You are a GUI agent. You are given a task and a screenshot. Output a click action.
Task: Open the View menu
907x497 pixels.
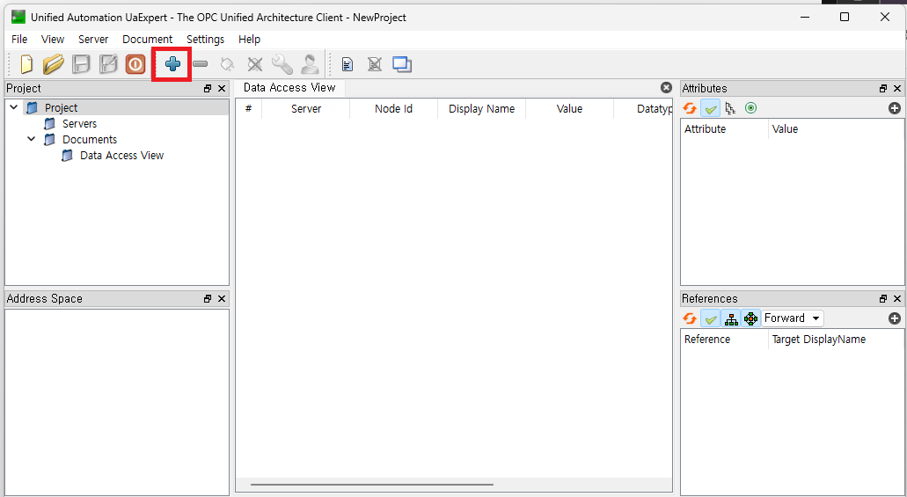point(53,40)
